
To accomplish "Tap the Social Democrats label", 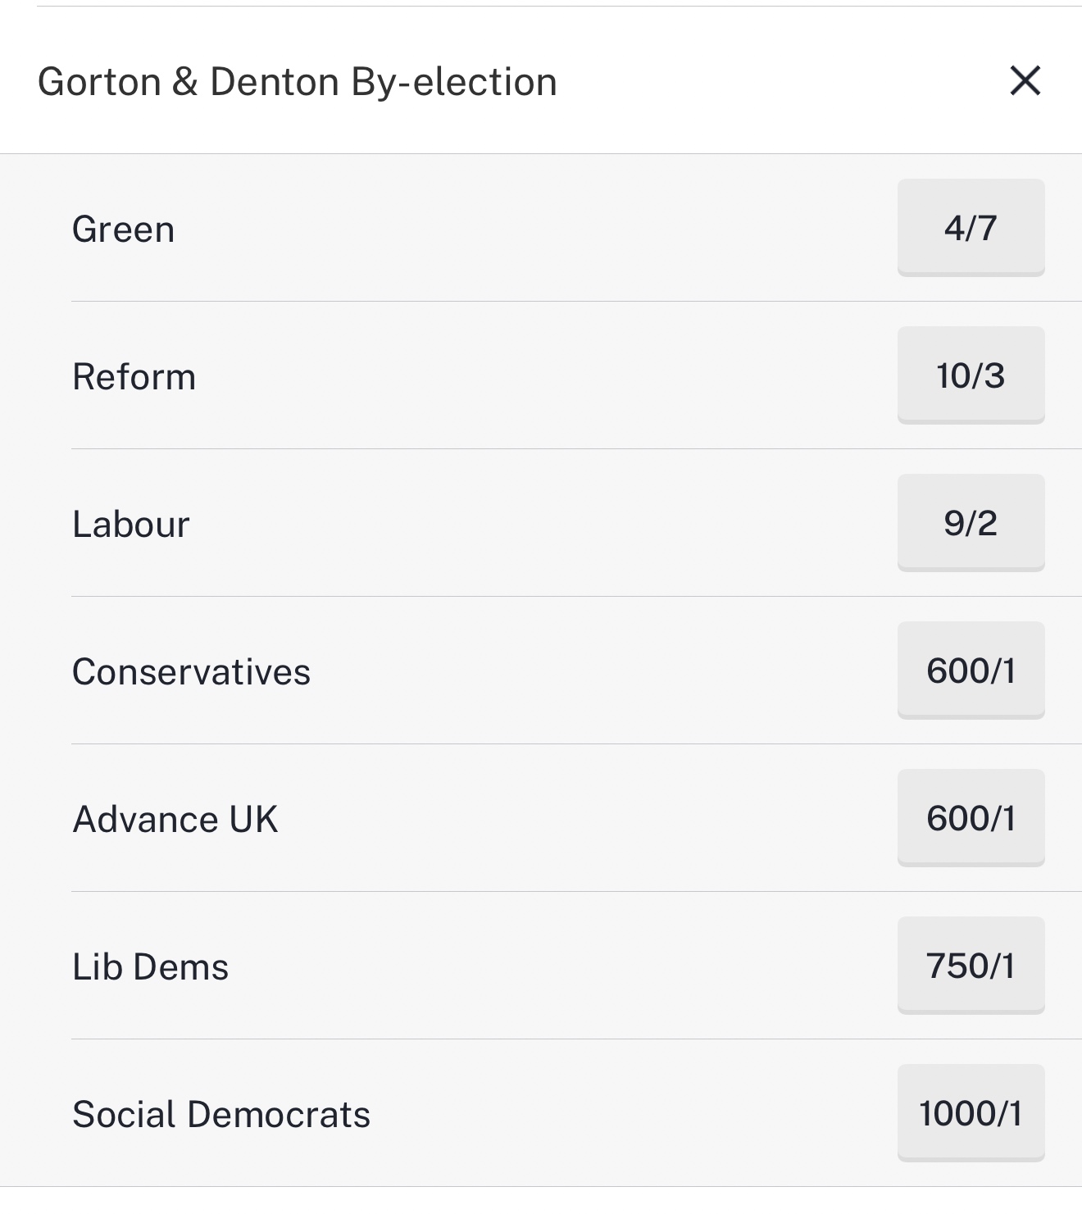I will tap(221, 1115).
